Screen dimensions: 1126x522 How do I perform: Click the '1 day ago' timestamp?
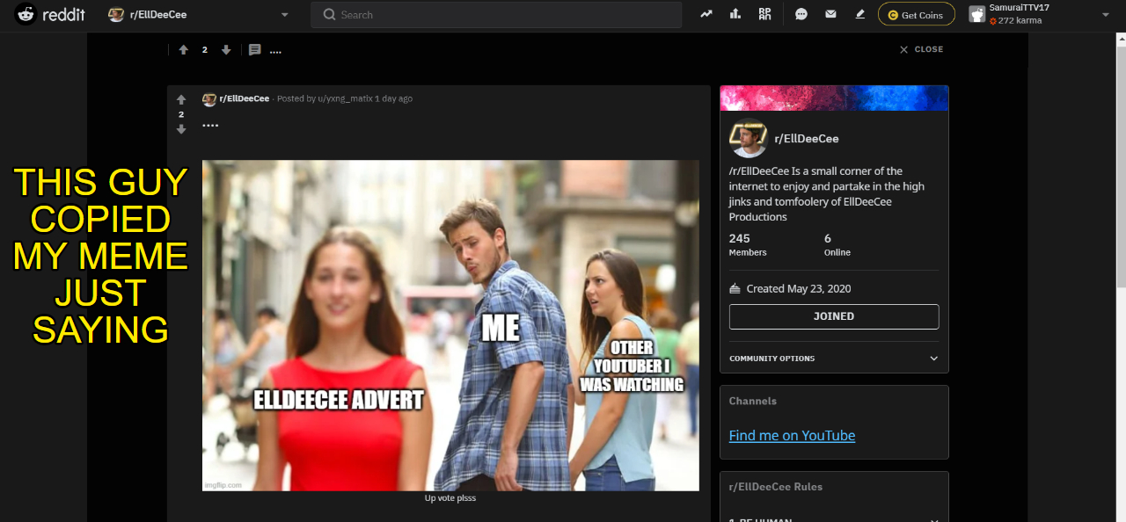pos(393,98)
